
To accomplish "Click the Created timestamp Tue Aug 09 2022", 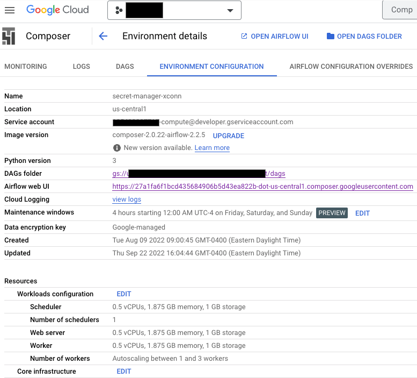I will point(207,240).
